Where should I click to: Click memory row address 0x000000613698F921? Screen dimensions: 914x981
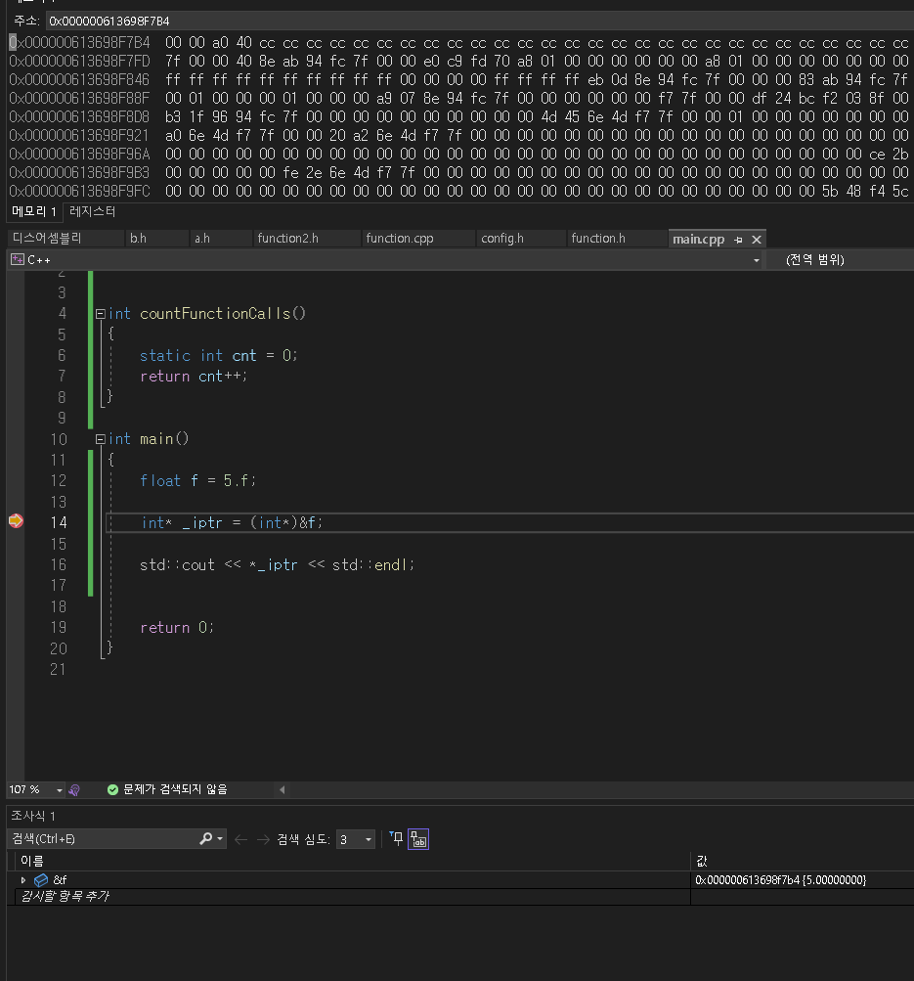tap(79, 135)
